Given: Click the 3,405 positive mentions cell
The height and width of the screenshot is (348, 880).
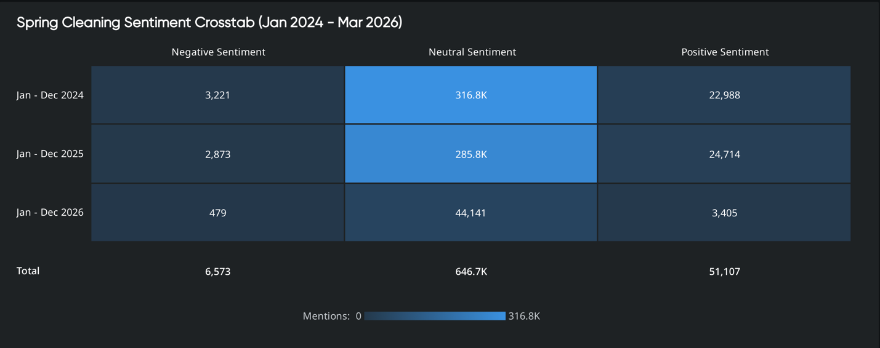Looking at the screenshot, I should (x=724, y=213).
